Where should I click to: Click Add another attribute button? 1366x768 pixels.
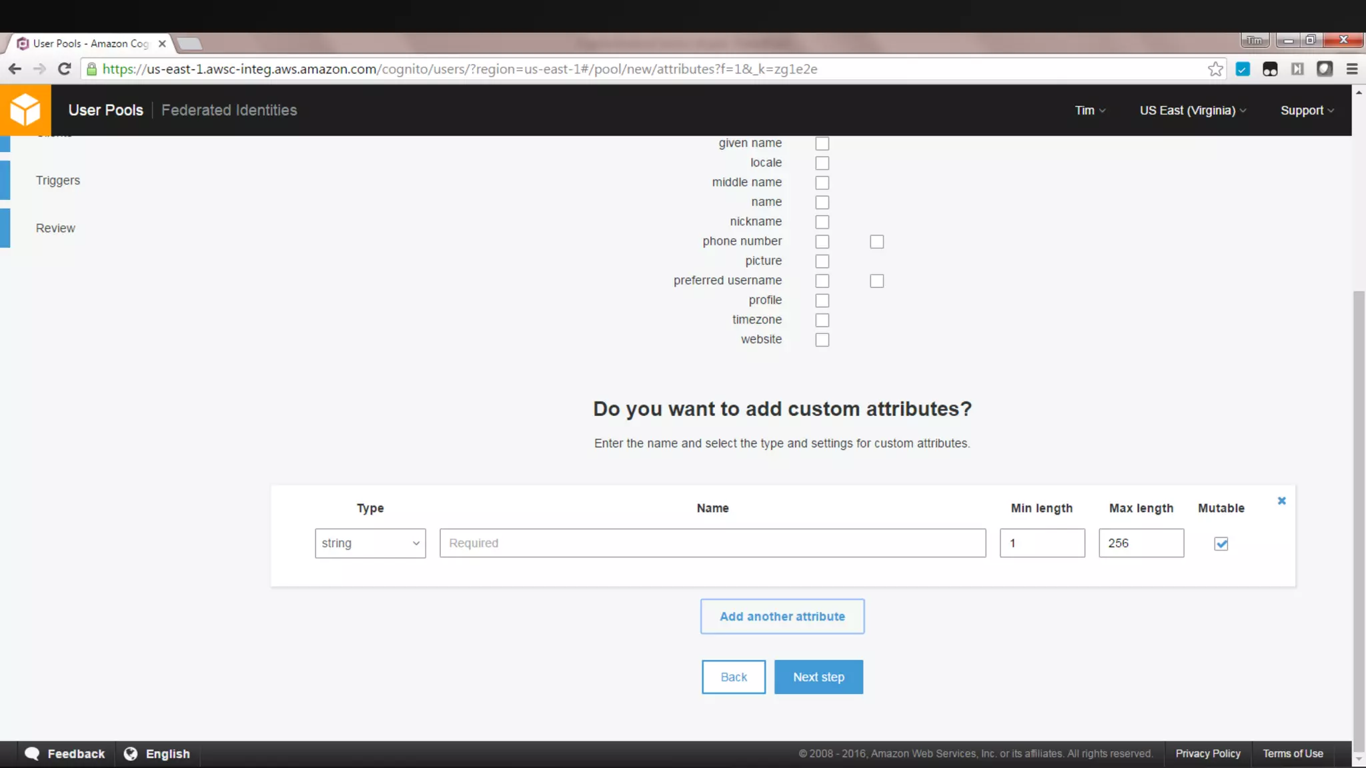(782, 617)
